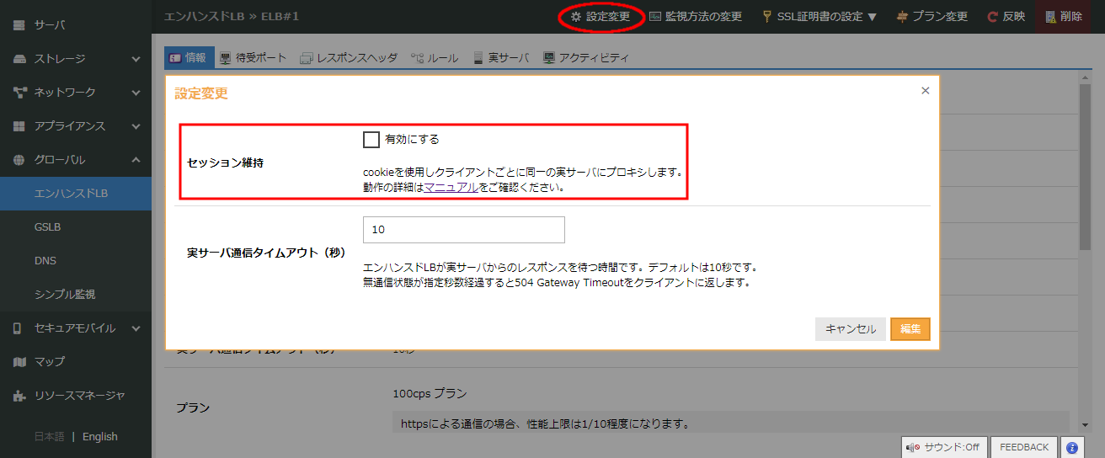Screen dimensions: 1105x458
Task: Click the gear icon for 設定変更
Action: (x=576, y=17)
